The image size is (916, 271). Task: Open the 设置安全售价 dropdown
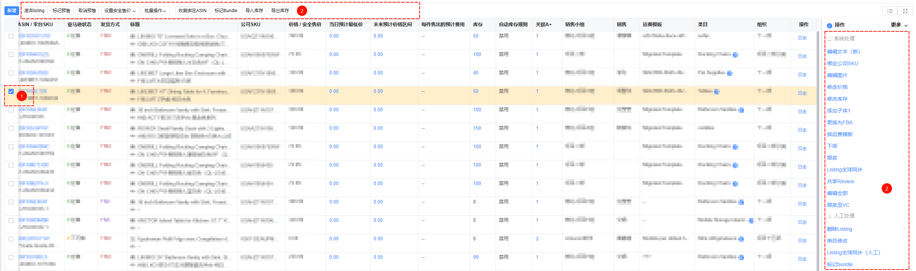(x=120, y=11)
